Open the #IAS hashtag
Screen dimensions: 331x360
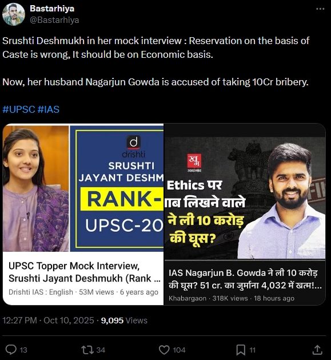[x=49, y=109]
